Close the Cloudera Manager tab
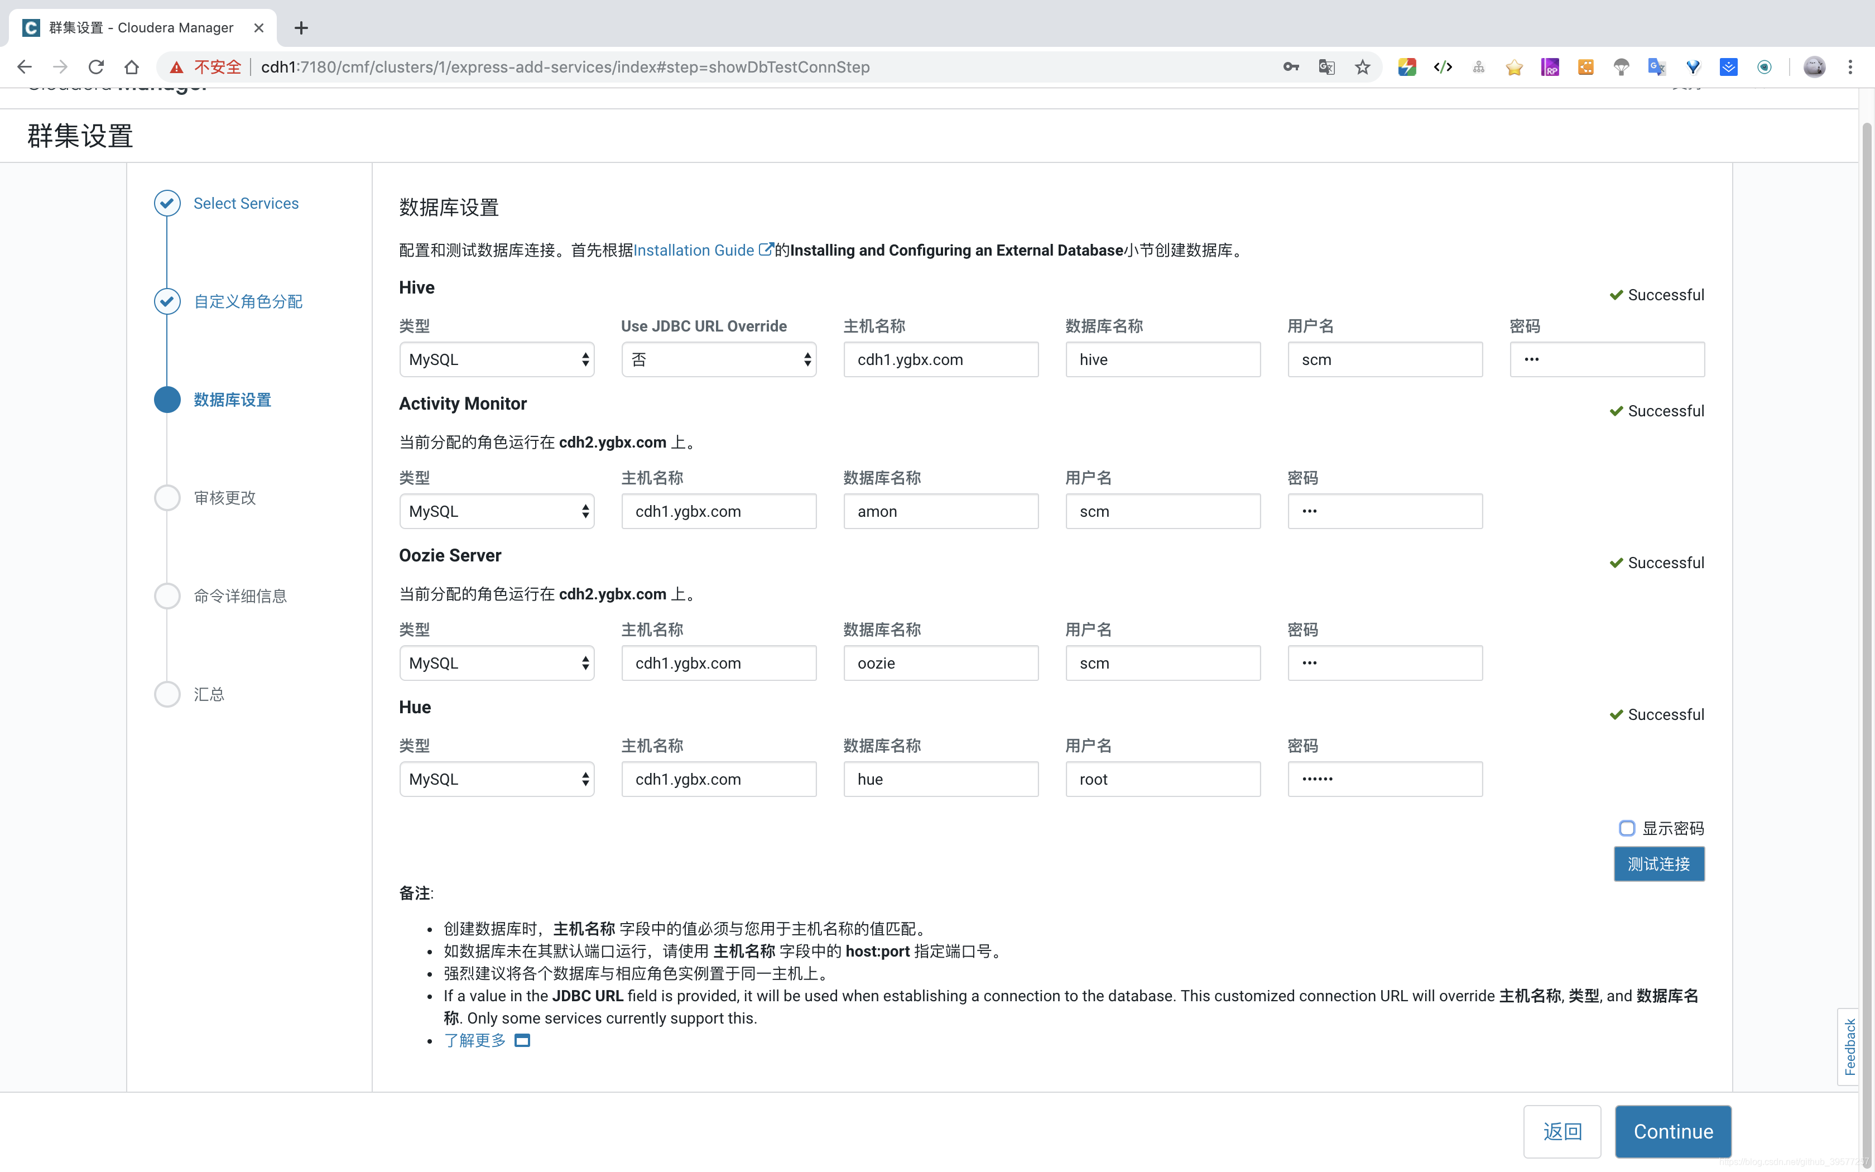 coord(259,28)
